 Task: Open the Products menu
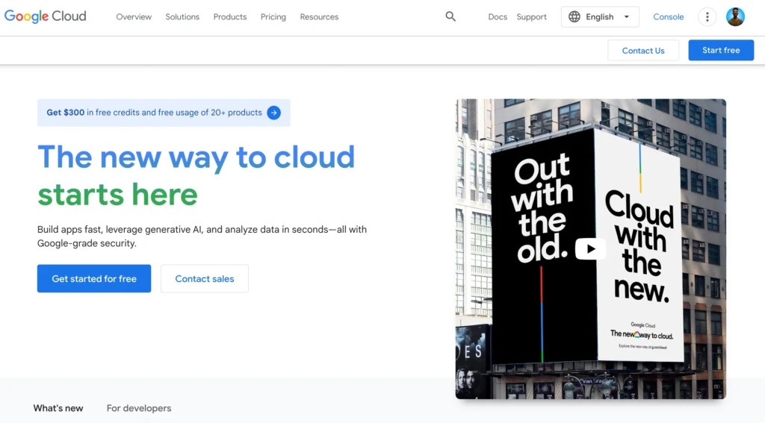(230, 17)
